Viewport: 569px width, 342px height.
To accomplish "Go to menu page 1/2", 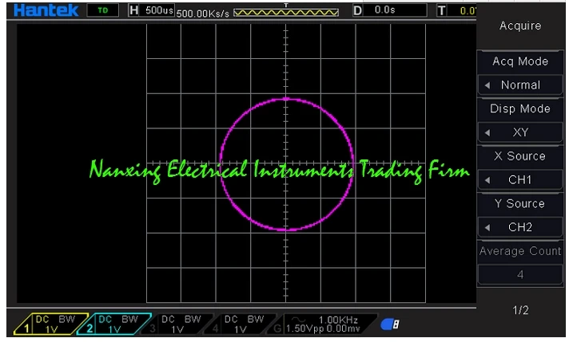I will (520, 310).
